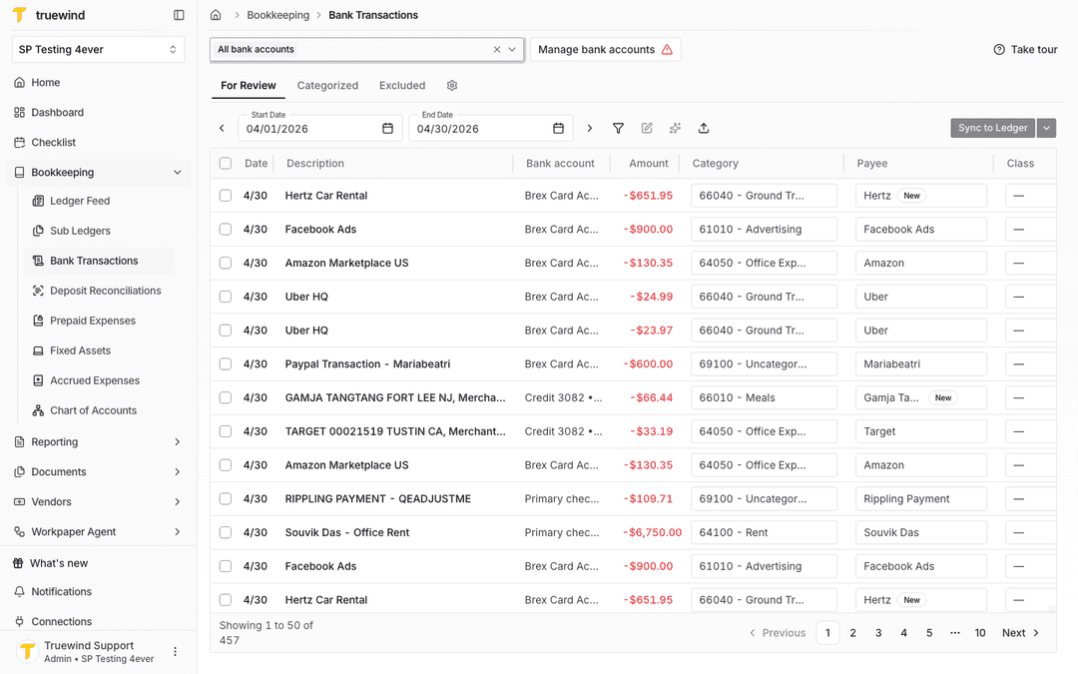Open the Start Date calendar icon
Image resolution: width=1078 pixels, height=674 pixels.
(x=387, y=128)
